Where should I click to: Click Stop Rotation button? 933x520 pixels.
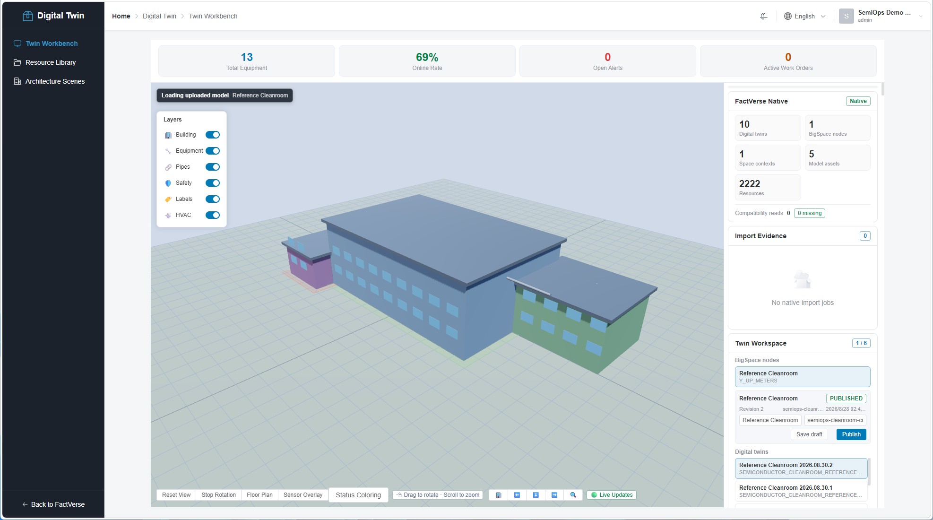click(218, 495)
